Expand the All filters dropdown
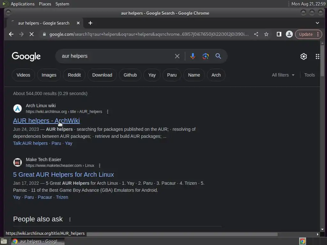The image size is (327, 245). (283, 75)
